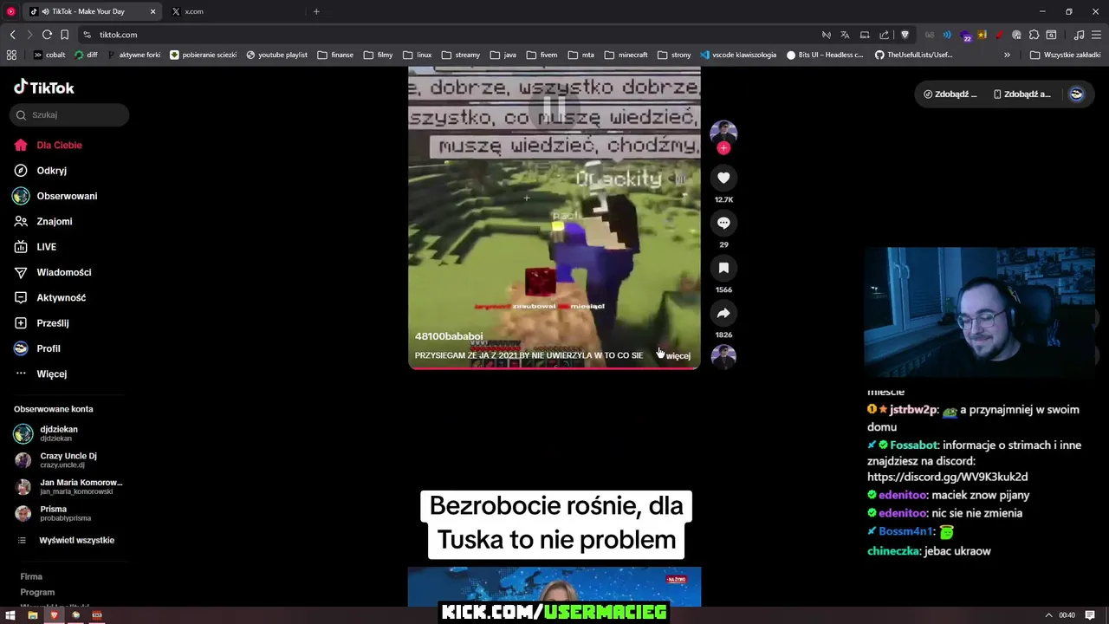Open site settings icon in address bar
1109x624 pixels.
pyautogui.click(x=87, y=35)
